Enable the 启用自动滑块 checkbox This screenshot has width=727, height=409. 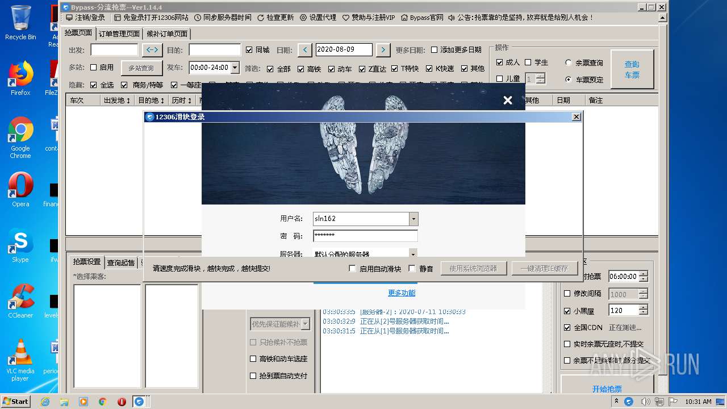[353, 269]
